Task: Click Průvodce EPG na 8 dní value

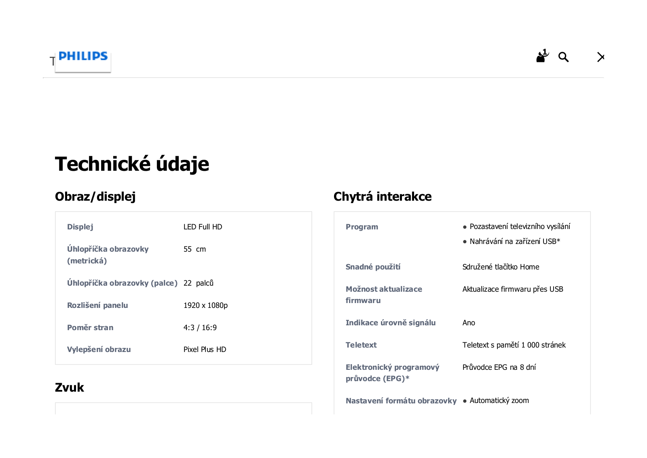Action: point(499,367)
